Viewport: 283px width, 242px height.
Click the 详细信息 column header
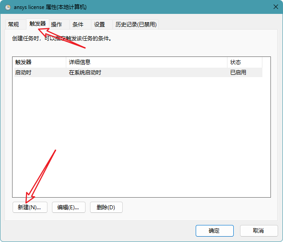[x=146, y=62]
